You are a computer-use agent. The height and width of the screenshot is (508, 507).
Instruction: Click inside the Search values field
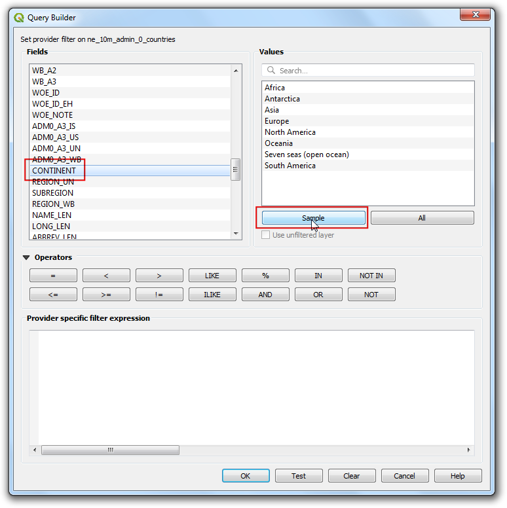click(x=373, y=71)
